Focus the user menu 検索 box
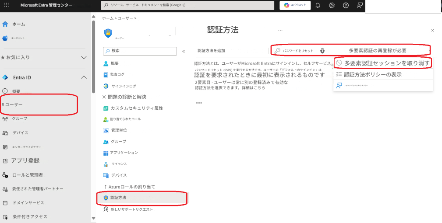Image resolution: width=442 pixels, height=223 pixels. coord(140,51)
